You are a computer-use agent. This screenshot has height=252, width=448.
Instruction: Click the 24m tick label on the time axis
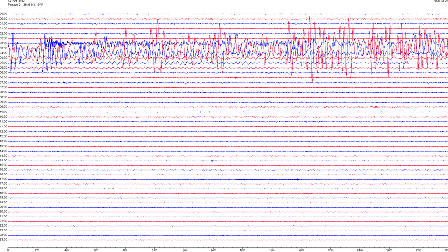[x=360, y=250]
